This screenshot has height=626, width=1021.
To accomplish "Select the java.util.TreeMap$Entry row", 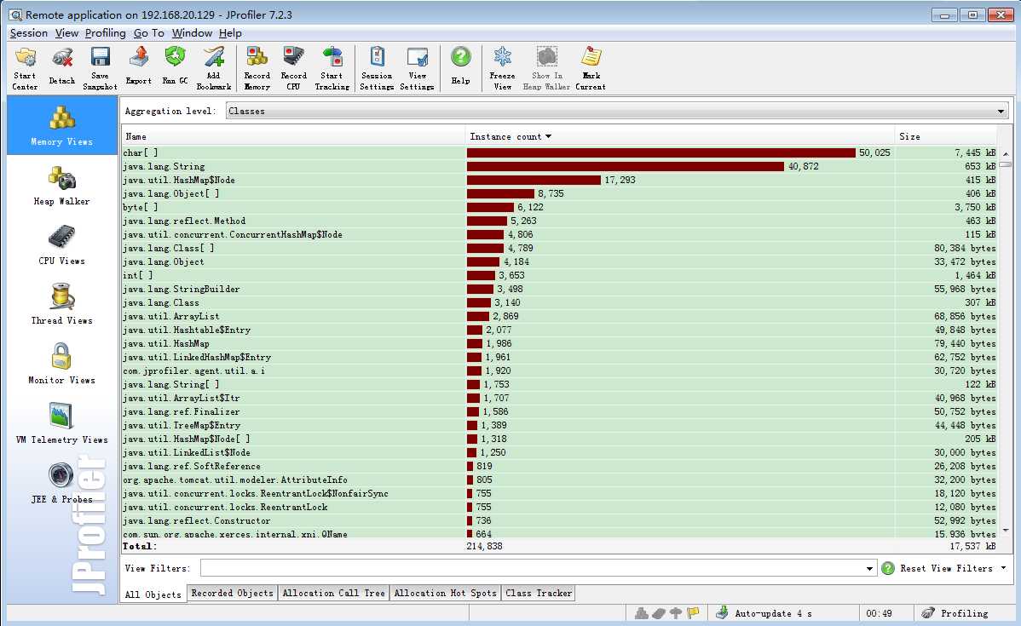I will 560,425.
